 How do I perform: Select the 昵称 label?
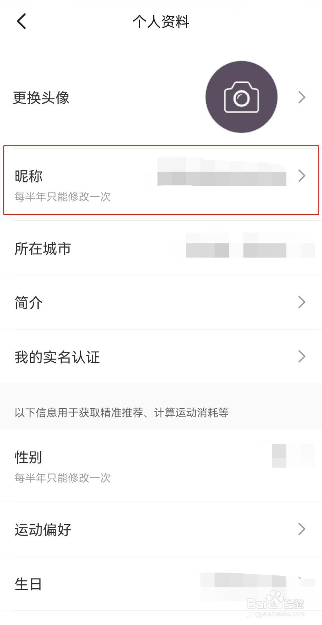pos(29,176)
